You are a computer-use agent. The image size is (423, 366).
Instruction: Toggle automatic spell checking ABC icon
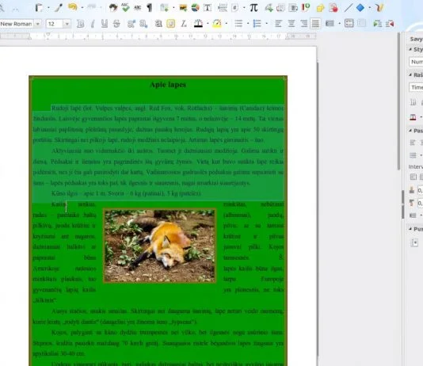[137, 8]
